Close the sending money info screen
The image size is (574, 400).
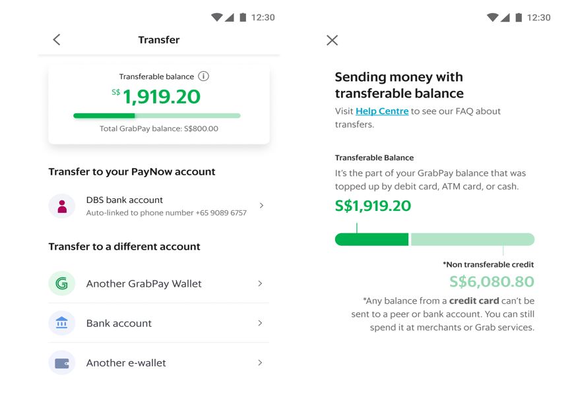tap(332, 40)
